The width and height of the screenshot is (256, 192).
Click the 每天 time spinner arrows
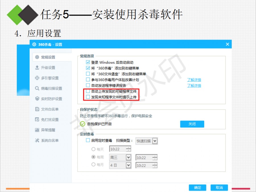tap(129, 149)
